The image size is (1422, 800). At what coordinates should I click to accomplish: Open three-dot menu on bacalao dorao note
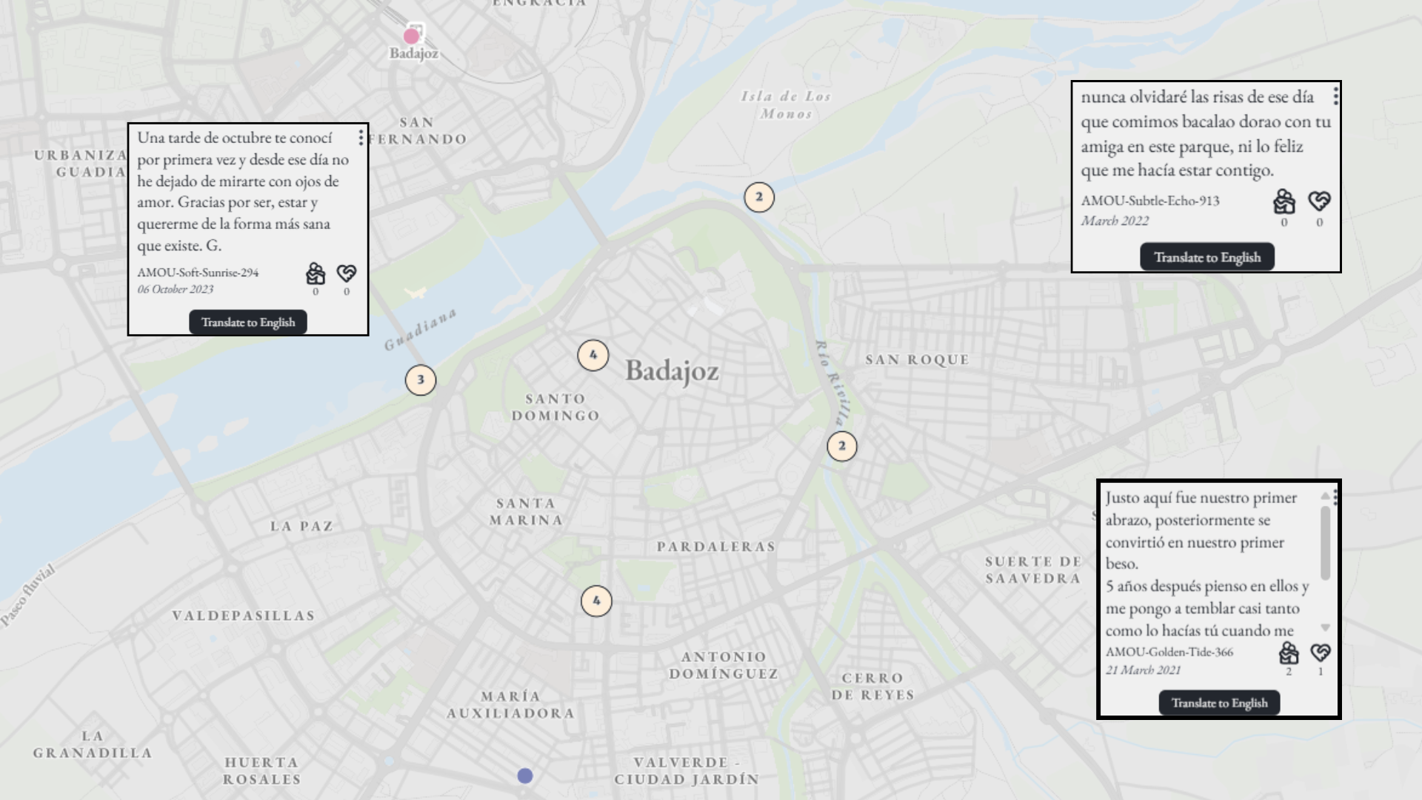point(1335,96)
